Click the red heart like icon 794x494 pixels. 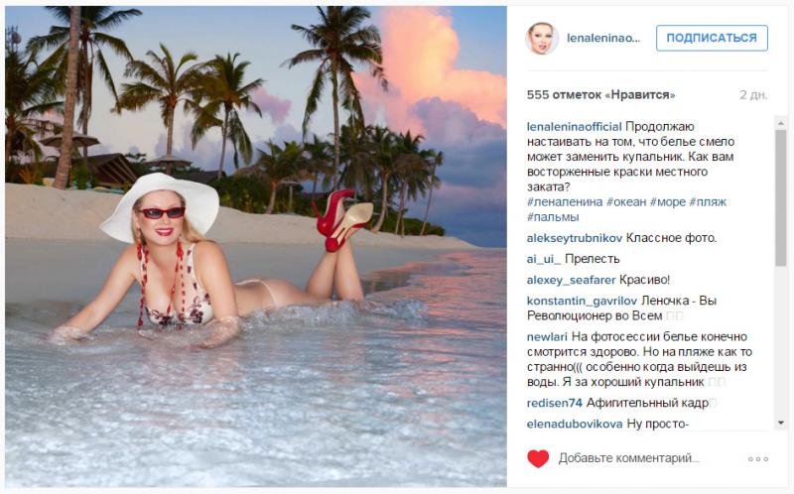[x=538, y=458]
